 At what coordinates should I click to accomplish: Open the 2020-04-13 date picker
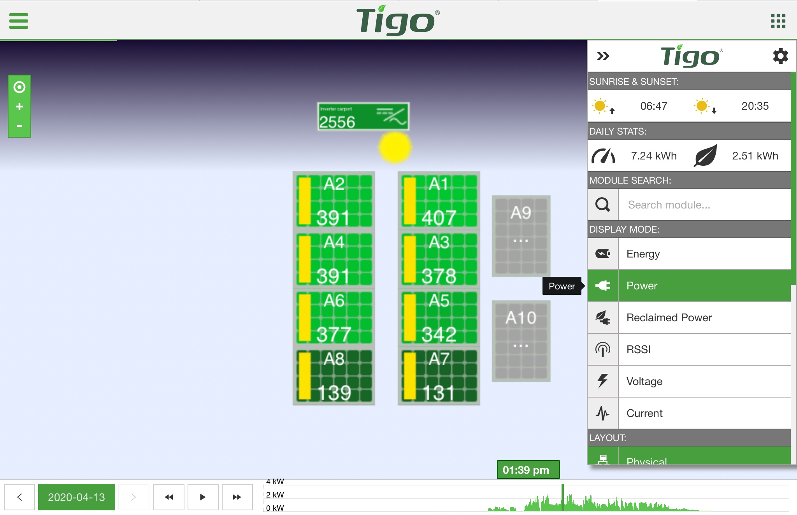[76, 497]
